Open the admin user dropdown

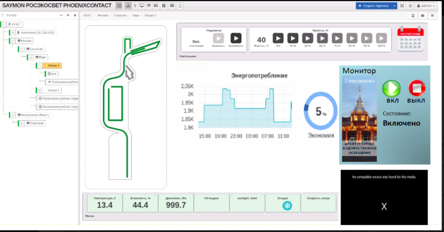coord(426,6)
